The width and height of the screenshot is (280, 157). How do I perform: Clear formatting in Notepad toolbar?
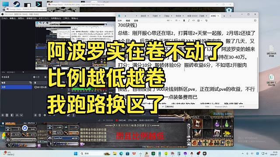point(206,20)
